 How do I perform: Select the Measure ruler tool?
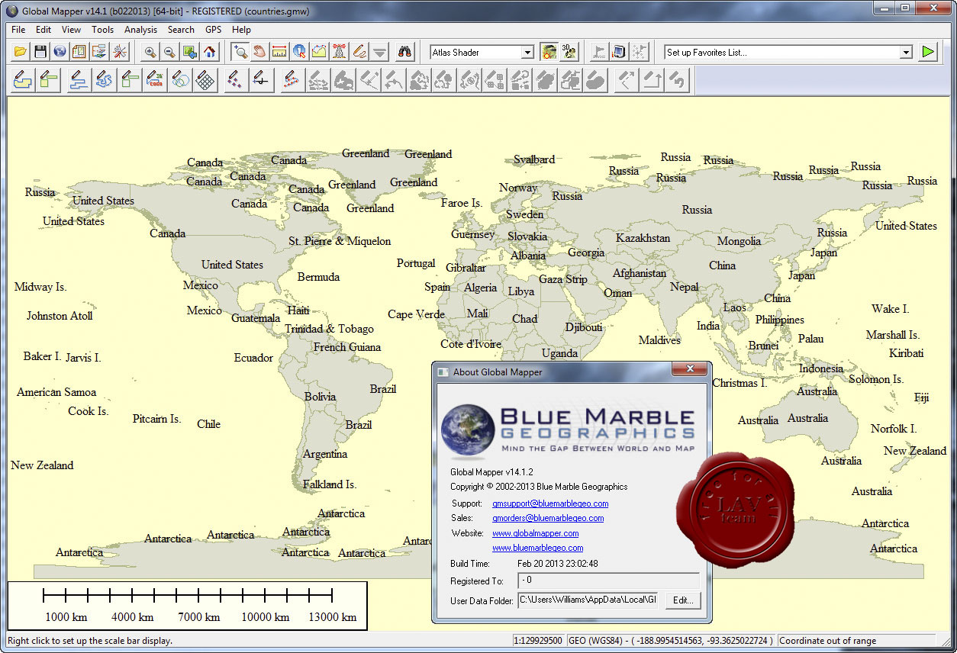pyautogui.click(x=279, y=52)
